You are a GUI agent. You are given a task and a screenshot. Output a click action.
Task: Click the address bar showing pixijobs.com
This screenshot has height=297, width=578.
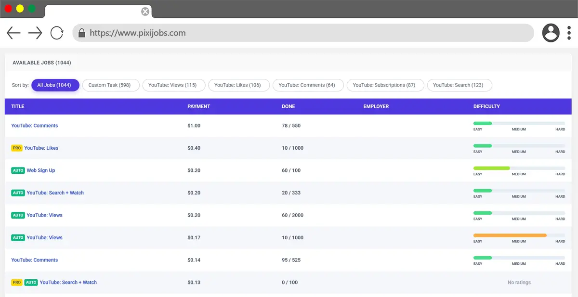click(303, 33)
